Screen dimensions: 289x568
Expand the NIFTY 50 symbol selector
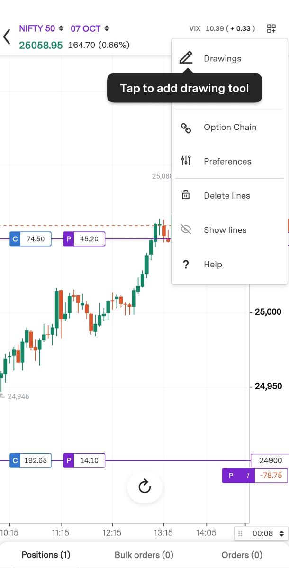(41, 28)
